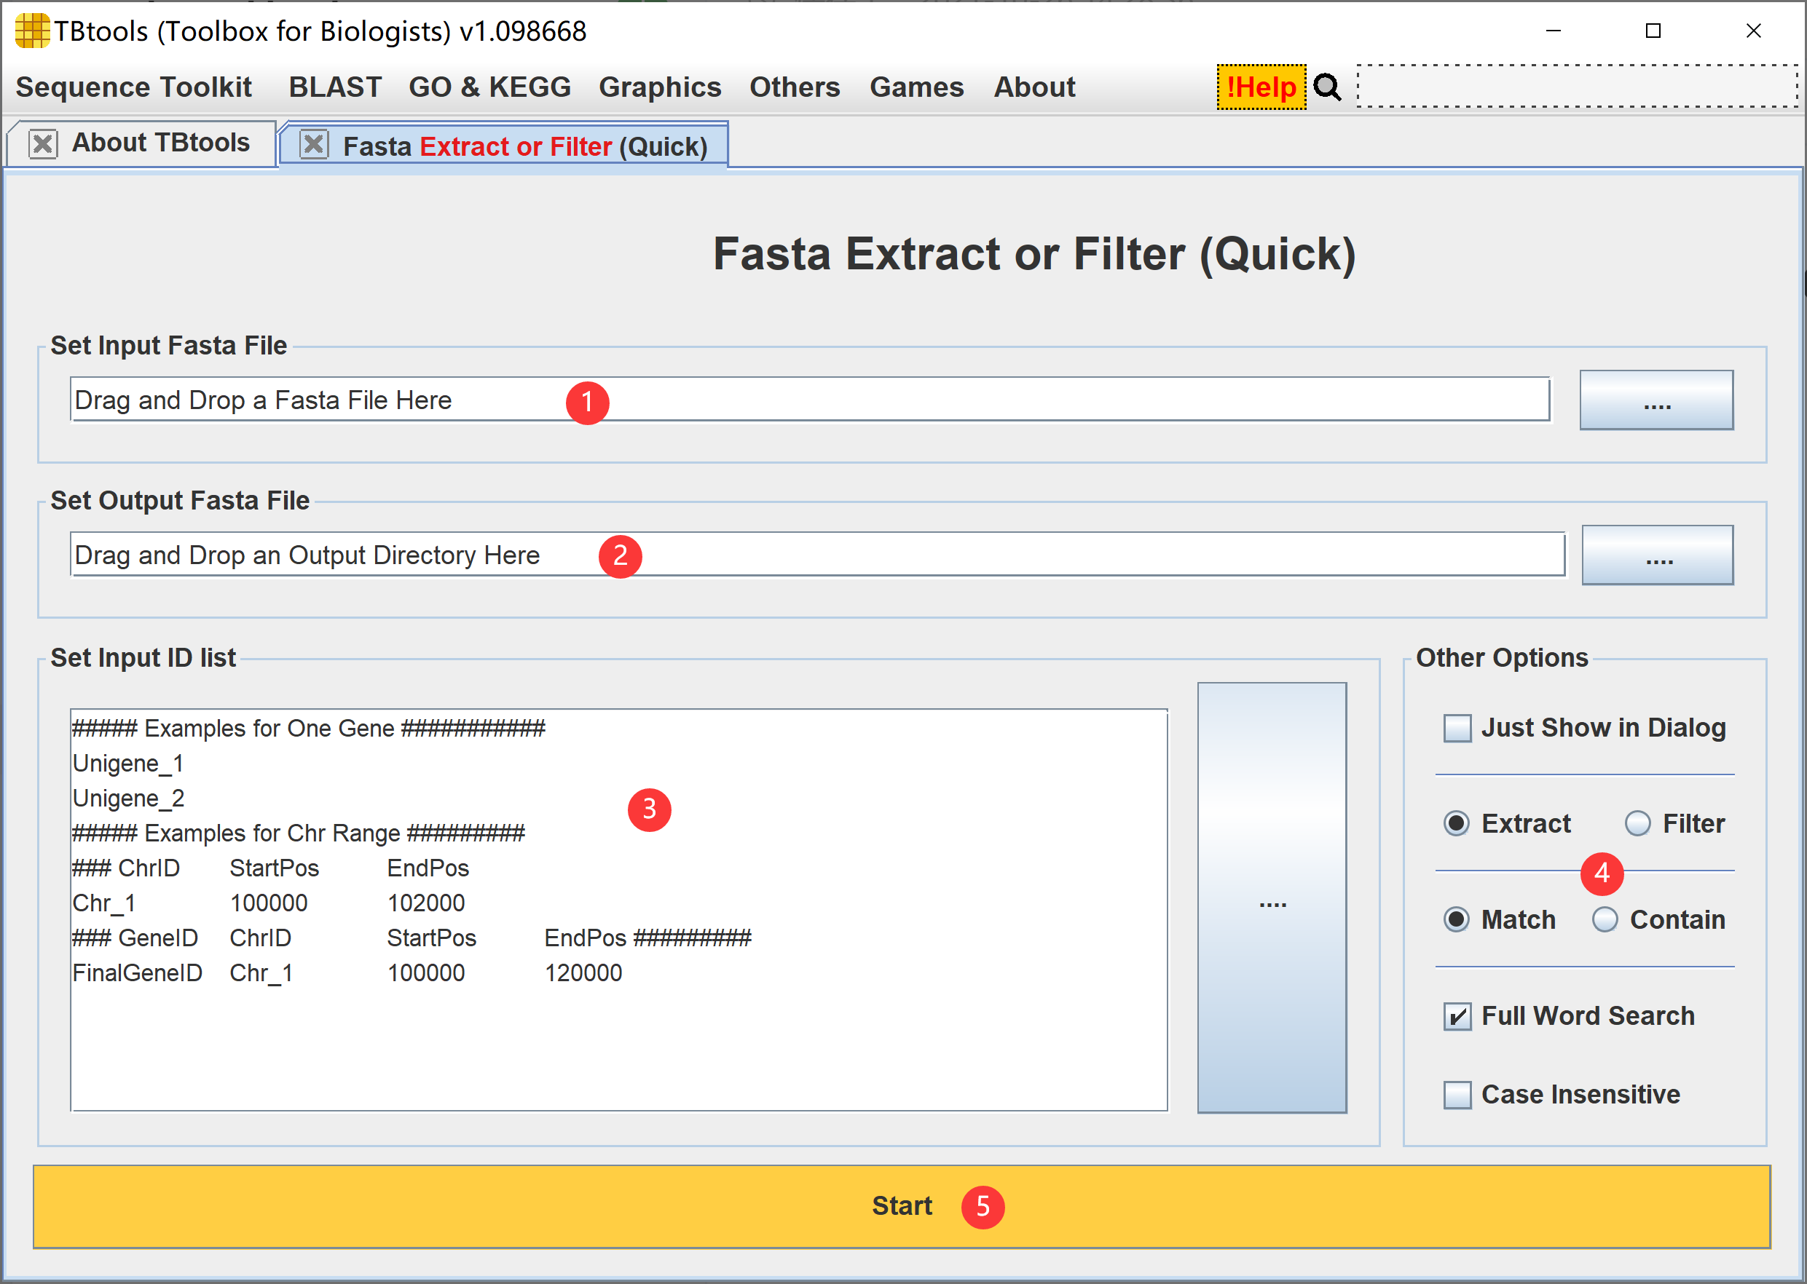This screenshot has height=1284, width=1807.
Task: Click the yellow Start button
Action: [901, 1207]
